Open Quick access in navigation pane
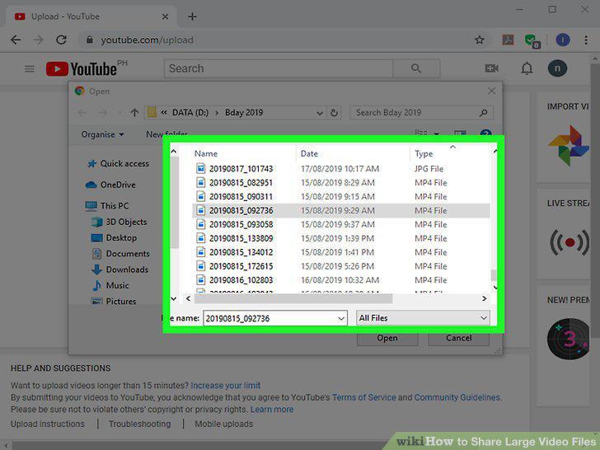600x450 pixels. 118,164
